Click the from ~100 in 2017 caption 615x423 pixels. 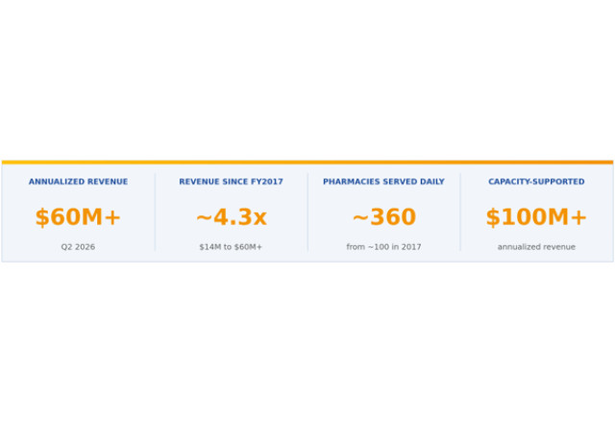383,247
